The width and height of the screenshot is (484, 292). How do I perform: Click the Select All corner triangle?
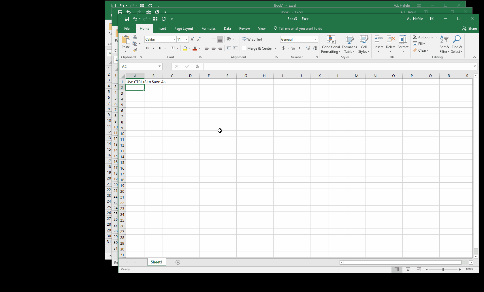coord(123,76)
